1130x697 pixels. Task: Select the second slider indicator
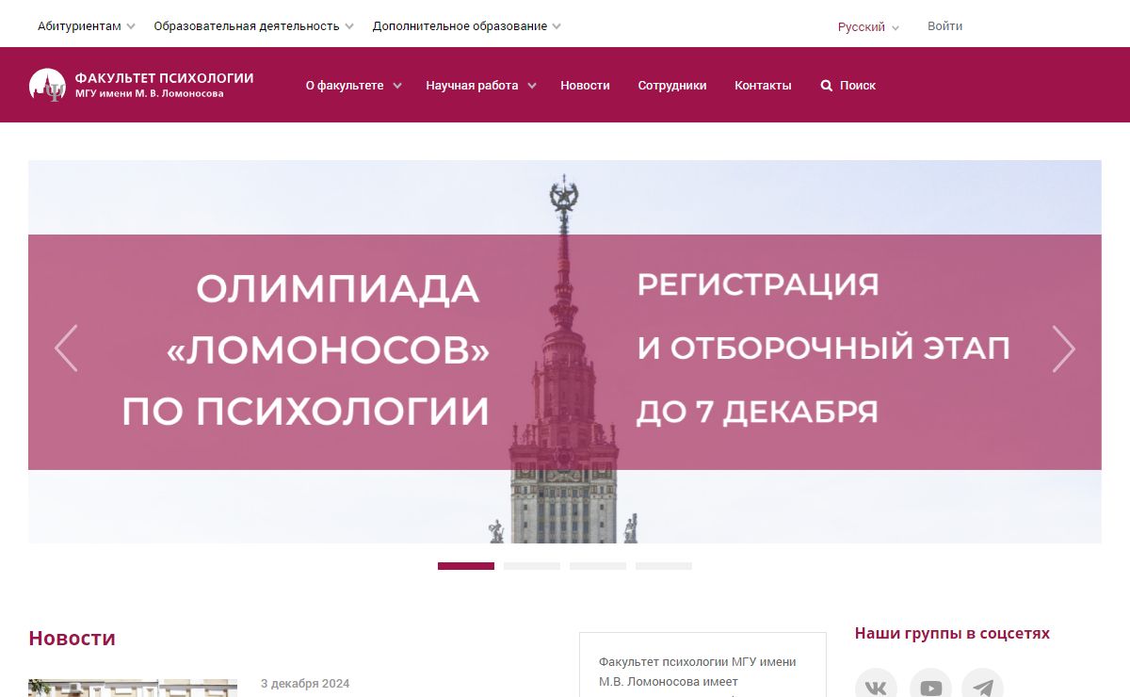tap(532, 566)
